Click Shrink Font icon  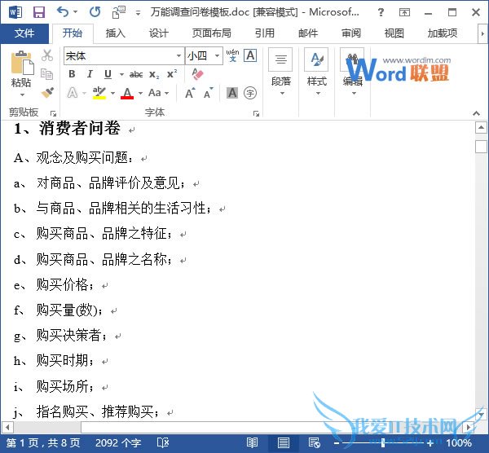(x=209, y=93)
